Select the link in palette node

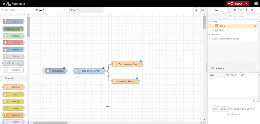[13, 56]
